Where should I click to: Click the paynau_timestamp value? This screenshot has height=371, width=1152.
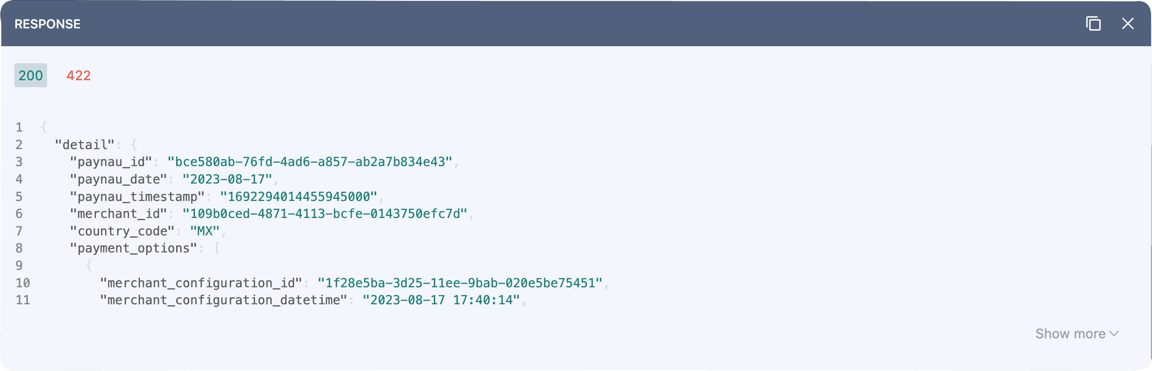coord(299,197)
